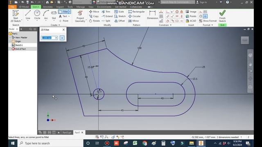Choose the Rotate modify tool
Image resolution: width=262 pixels, height=147 pixels.
(x=95, y=21)
